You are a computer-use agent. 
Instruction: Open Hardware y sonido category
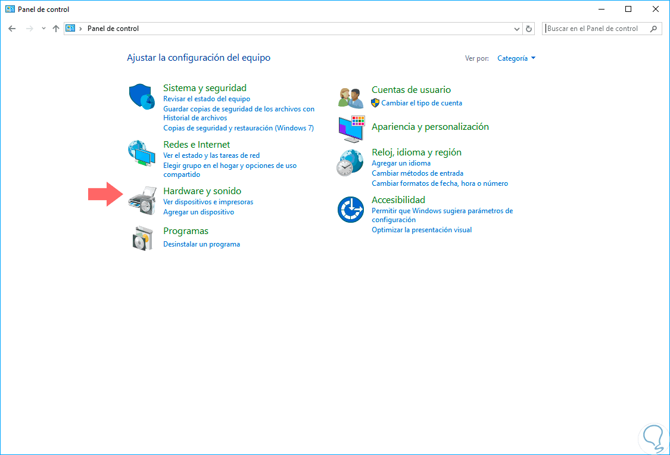pos(202,191)
